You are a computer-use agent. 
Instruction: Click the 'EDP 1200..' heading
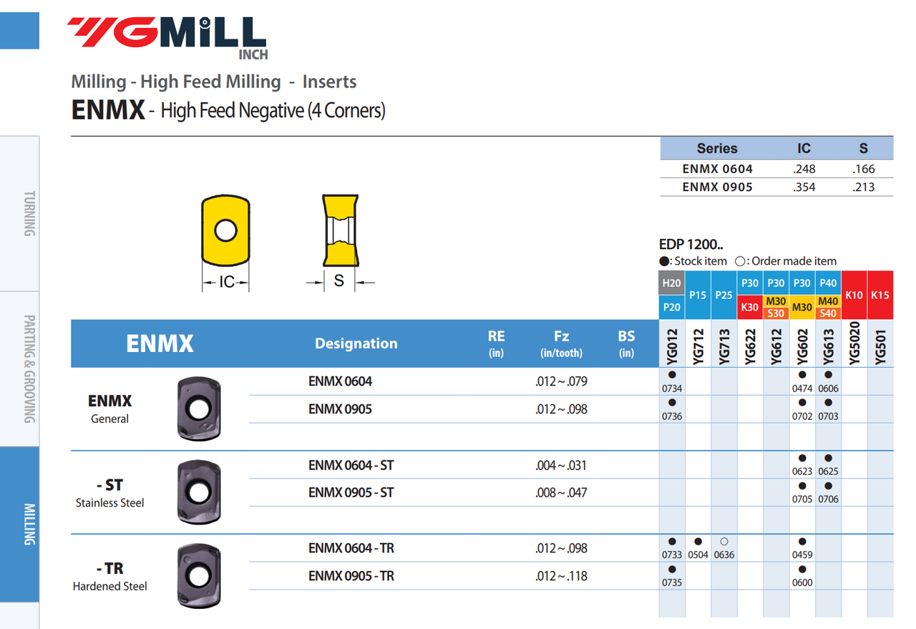pos(691,244)
